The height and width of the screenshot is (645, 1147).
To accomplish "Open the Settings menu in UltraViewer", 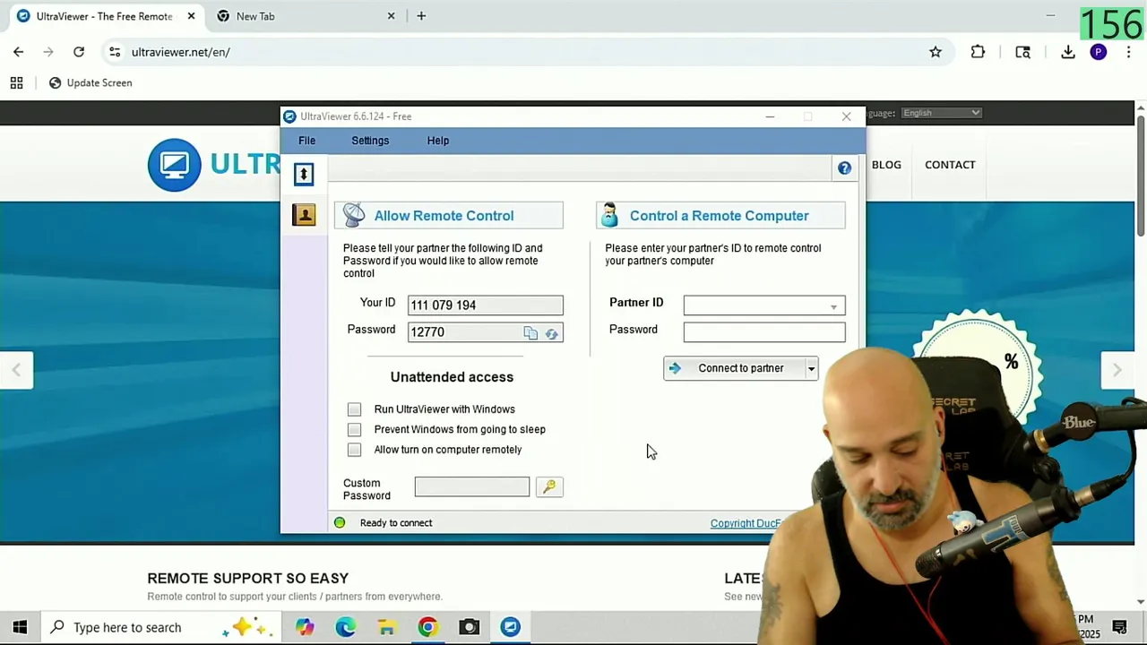I will point(370,141).
